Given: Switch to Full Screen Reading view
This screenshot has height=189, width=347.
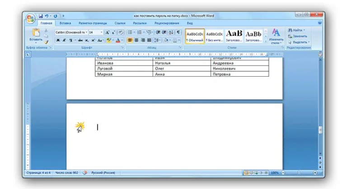Looking at the screenshot, I should (x=251, y=173).
